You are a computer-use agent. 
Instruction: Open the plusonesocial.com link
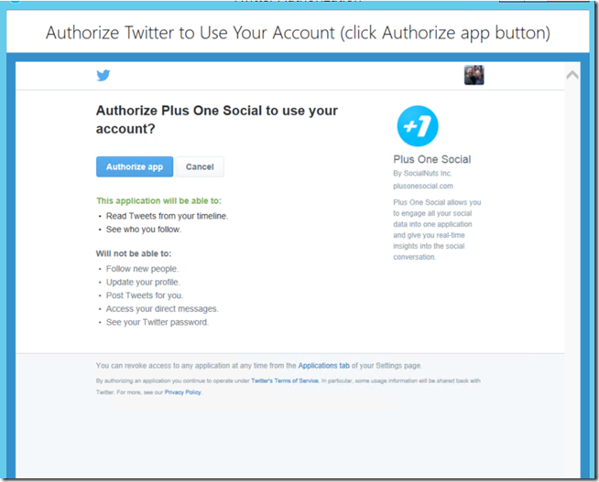coord(423,186)
